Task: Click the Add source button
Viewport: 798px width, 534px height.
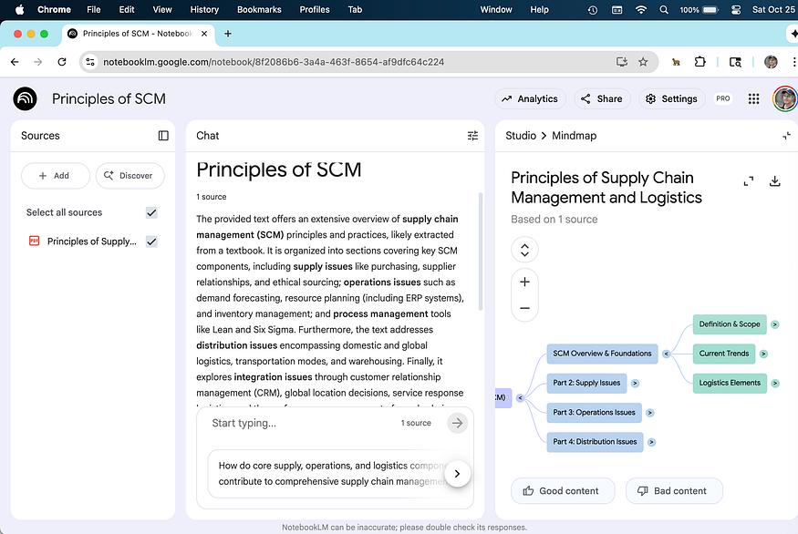Action: (55, 176)
